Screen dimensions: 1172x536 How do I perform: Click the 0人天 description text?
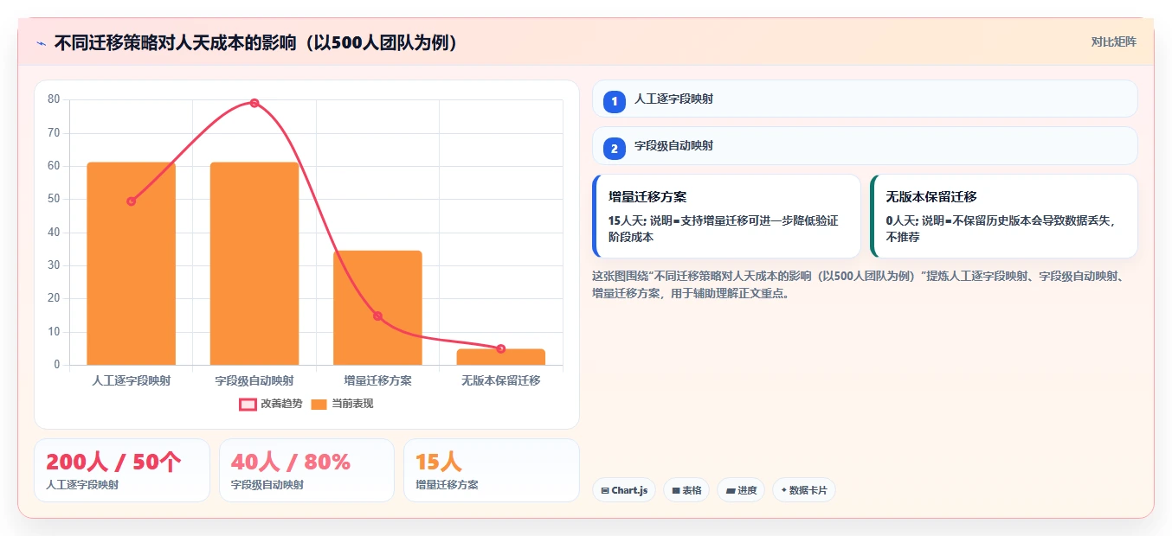tap(1000, 228)
